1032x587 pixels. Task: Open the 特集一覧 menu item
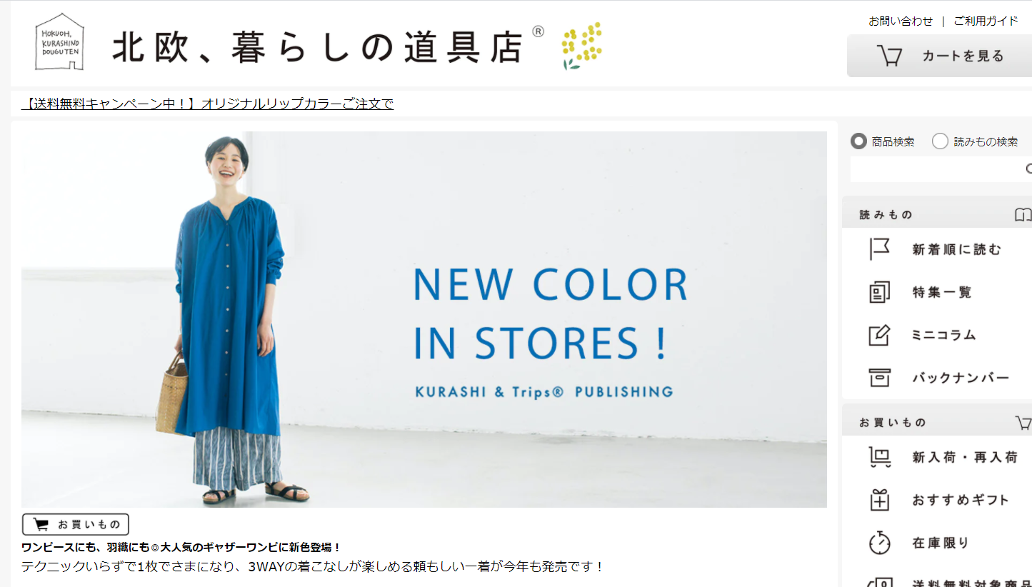pyautogui.click(x=942, y=292)
